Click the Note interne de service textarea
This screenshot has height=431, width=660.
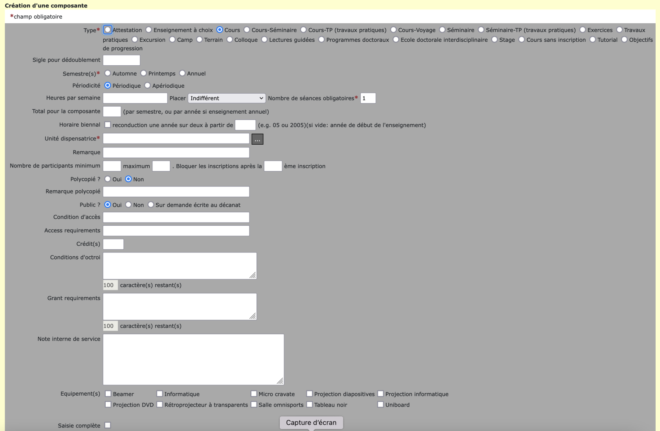193,359
